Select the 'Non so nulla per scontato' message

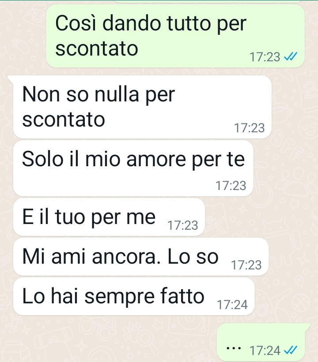tap(142, 107)
